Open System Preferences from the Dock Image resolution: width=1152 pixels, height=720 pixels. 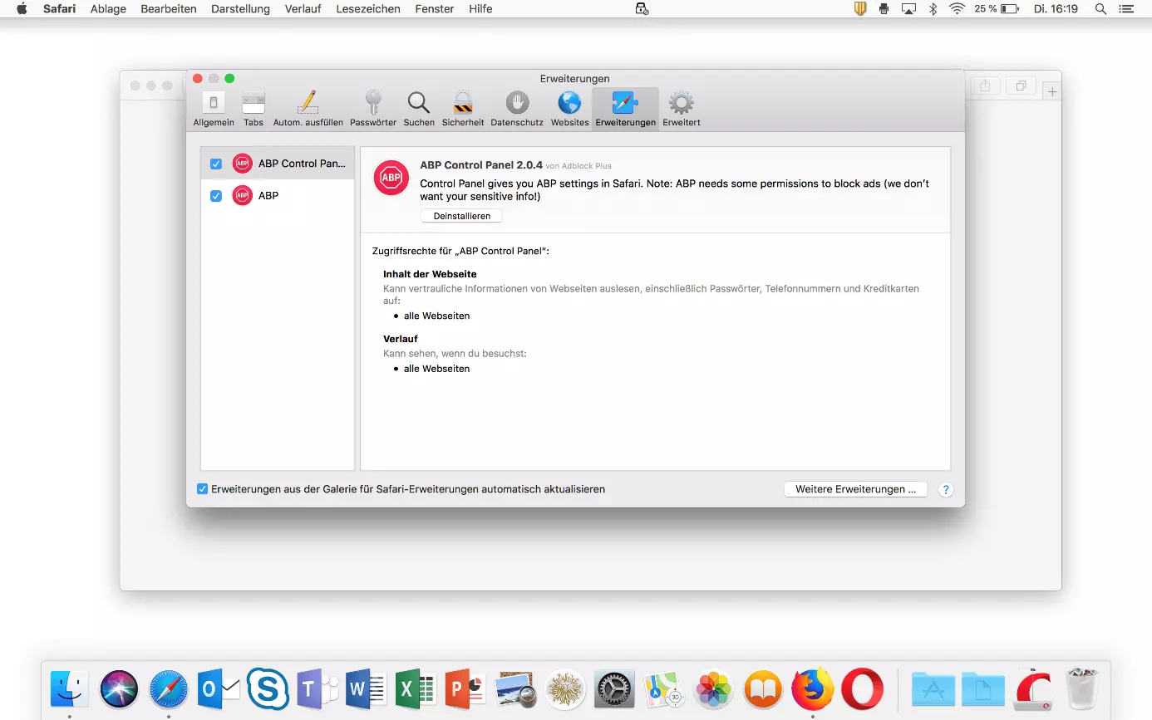point(614,688)
